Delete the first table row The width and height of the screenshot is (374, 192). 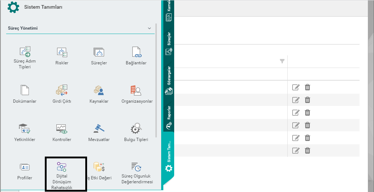(308, 87)
